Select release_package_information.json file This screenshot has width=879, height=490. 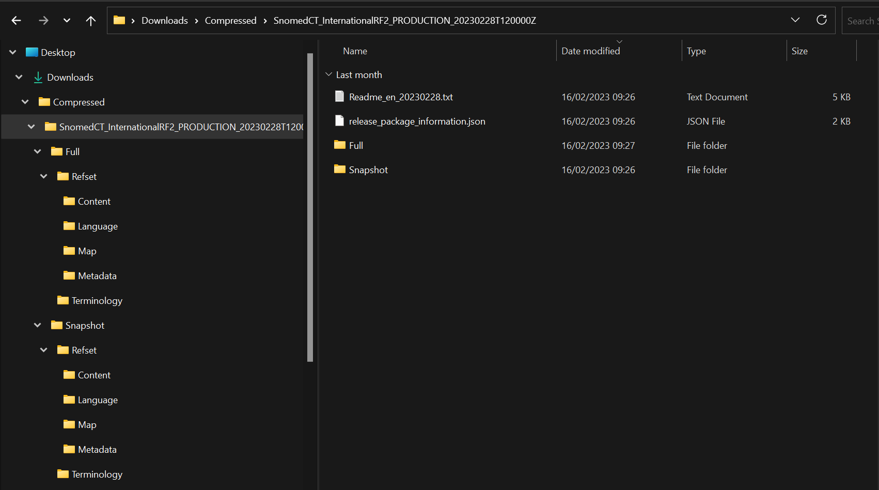(417, 121)
